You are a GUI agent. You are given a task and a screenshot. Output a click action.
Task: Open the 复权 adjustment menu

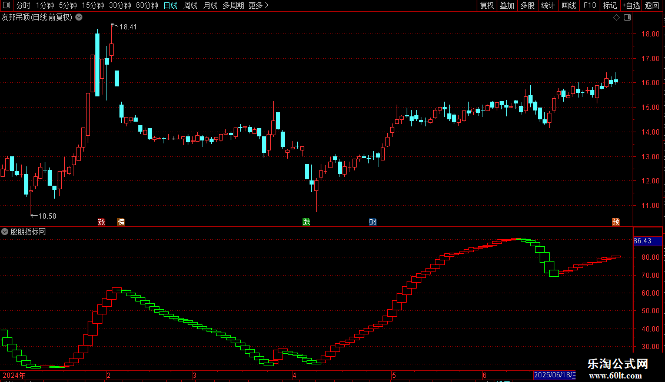click(x=487, y=5)
